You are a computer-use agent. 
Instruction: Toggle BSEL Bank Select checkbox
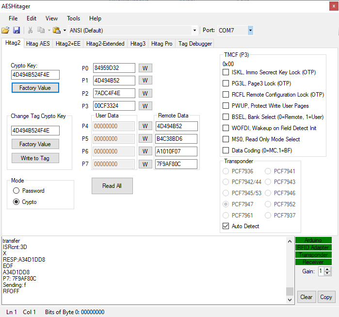point(226,117)
